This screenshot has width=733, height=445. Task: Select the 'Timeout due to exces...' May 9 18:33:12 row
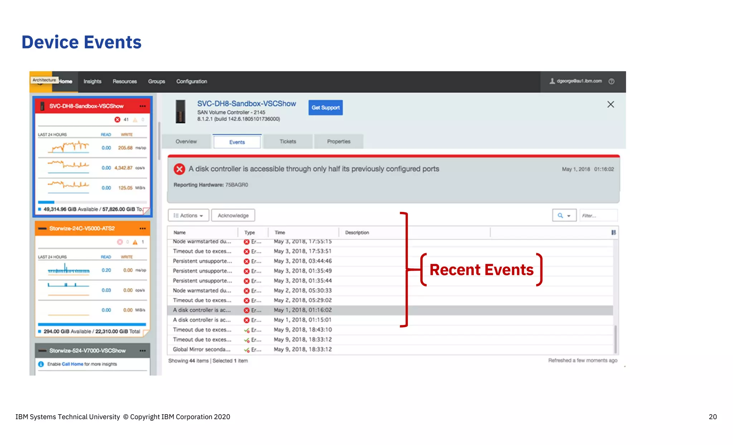[x=390, y=340]
